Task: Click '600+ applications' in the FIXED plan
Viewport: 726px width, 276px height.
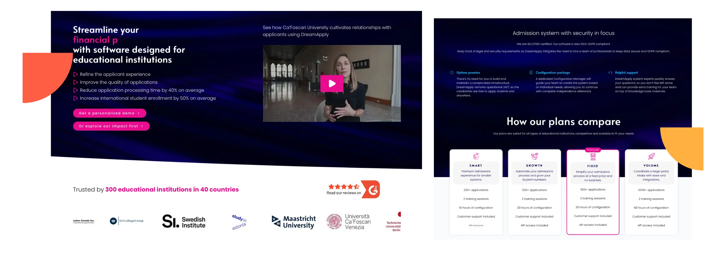Action: 593,189
